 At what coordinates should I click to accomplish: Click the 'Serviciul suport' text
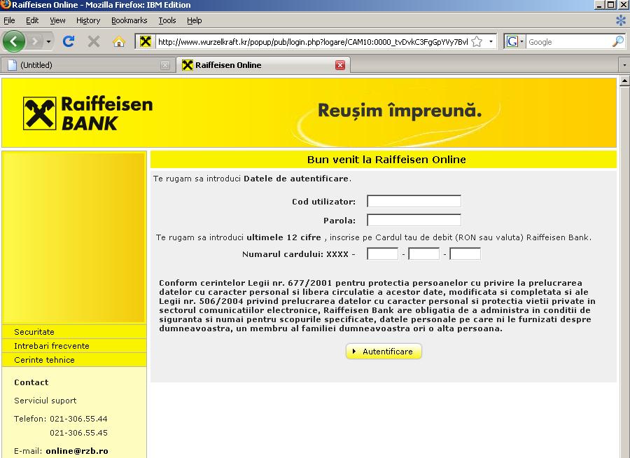coord(45,401)
